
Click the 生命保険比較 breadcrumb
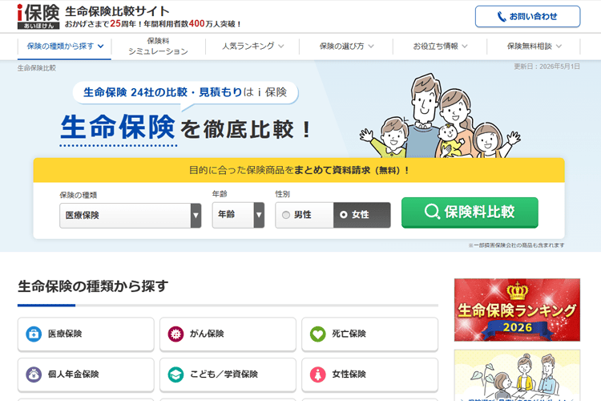tap(37, 68)
